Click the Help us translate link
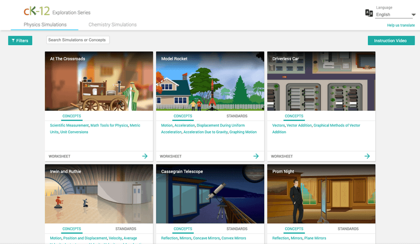This screenshot has width=420, height=244. tap(401, 25)
